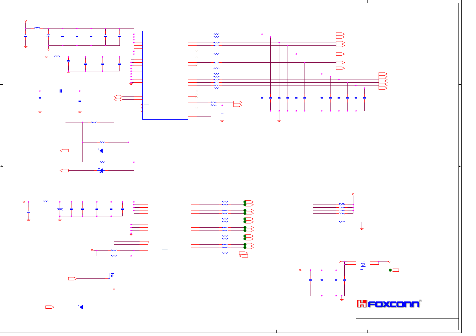This screenshot has width=476, height=336.
Task: Click the upper diode below the top IC
Action: pyautogui.click(x=101, y=151)
